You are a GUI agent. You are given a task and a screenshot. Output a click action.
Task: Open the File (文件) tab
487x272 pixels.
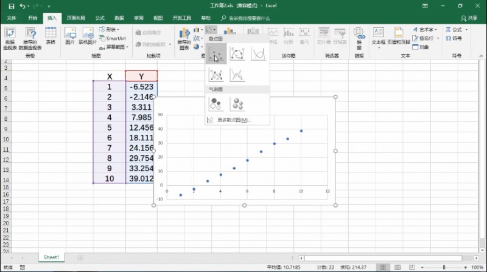tap(12, 18)
